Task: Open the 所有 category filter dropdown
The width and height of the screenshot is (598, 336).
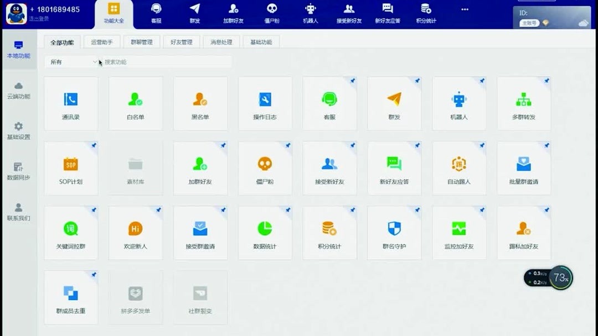Action: (x=72, y=62)
